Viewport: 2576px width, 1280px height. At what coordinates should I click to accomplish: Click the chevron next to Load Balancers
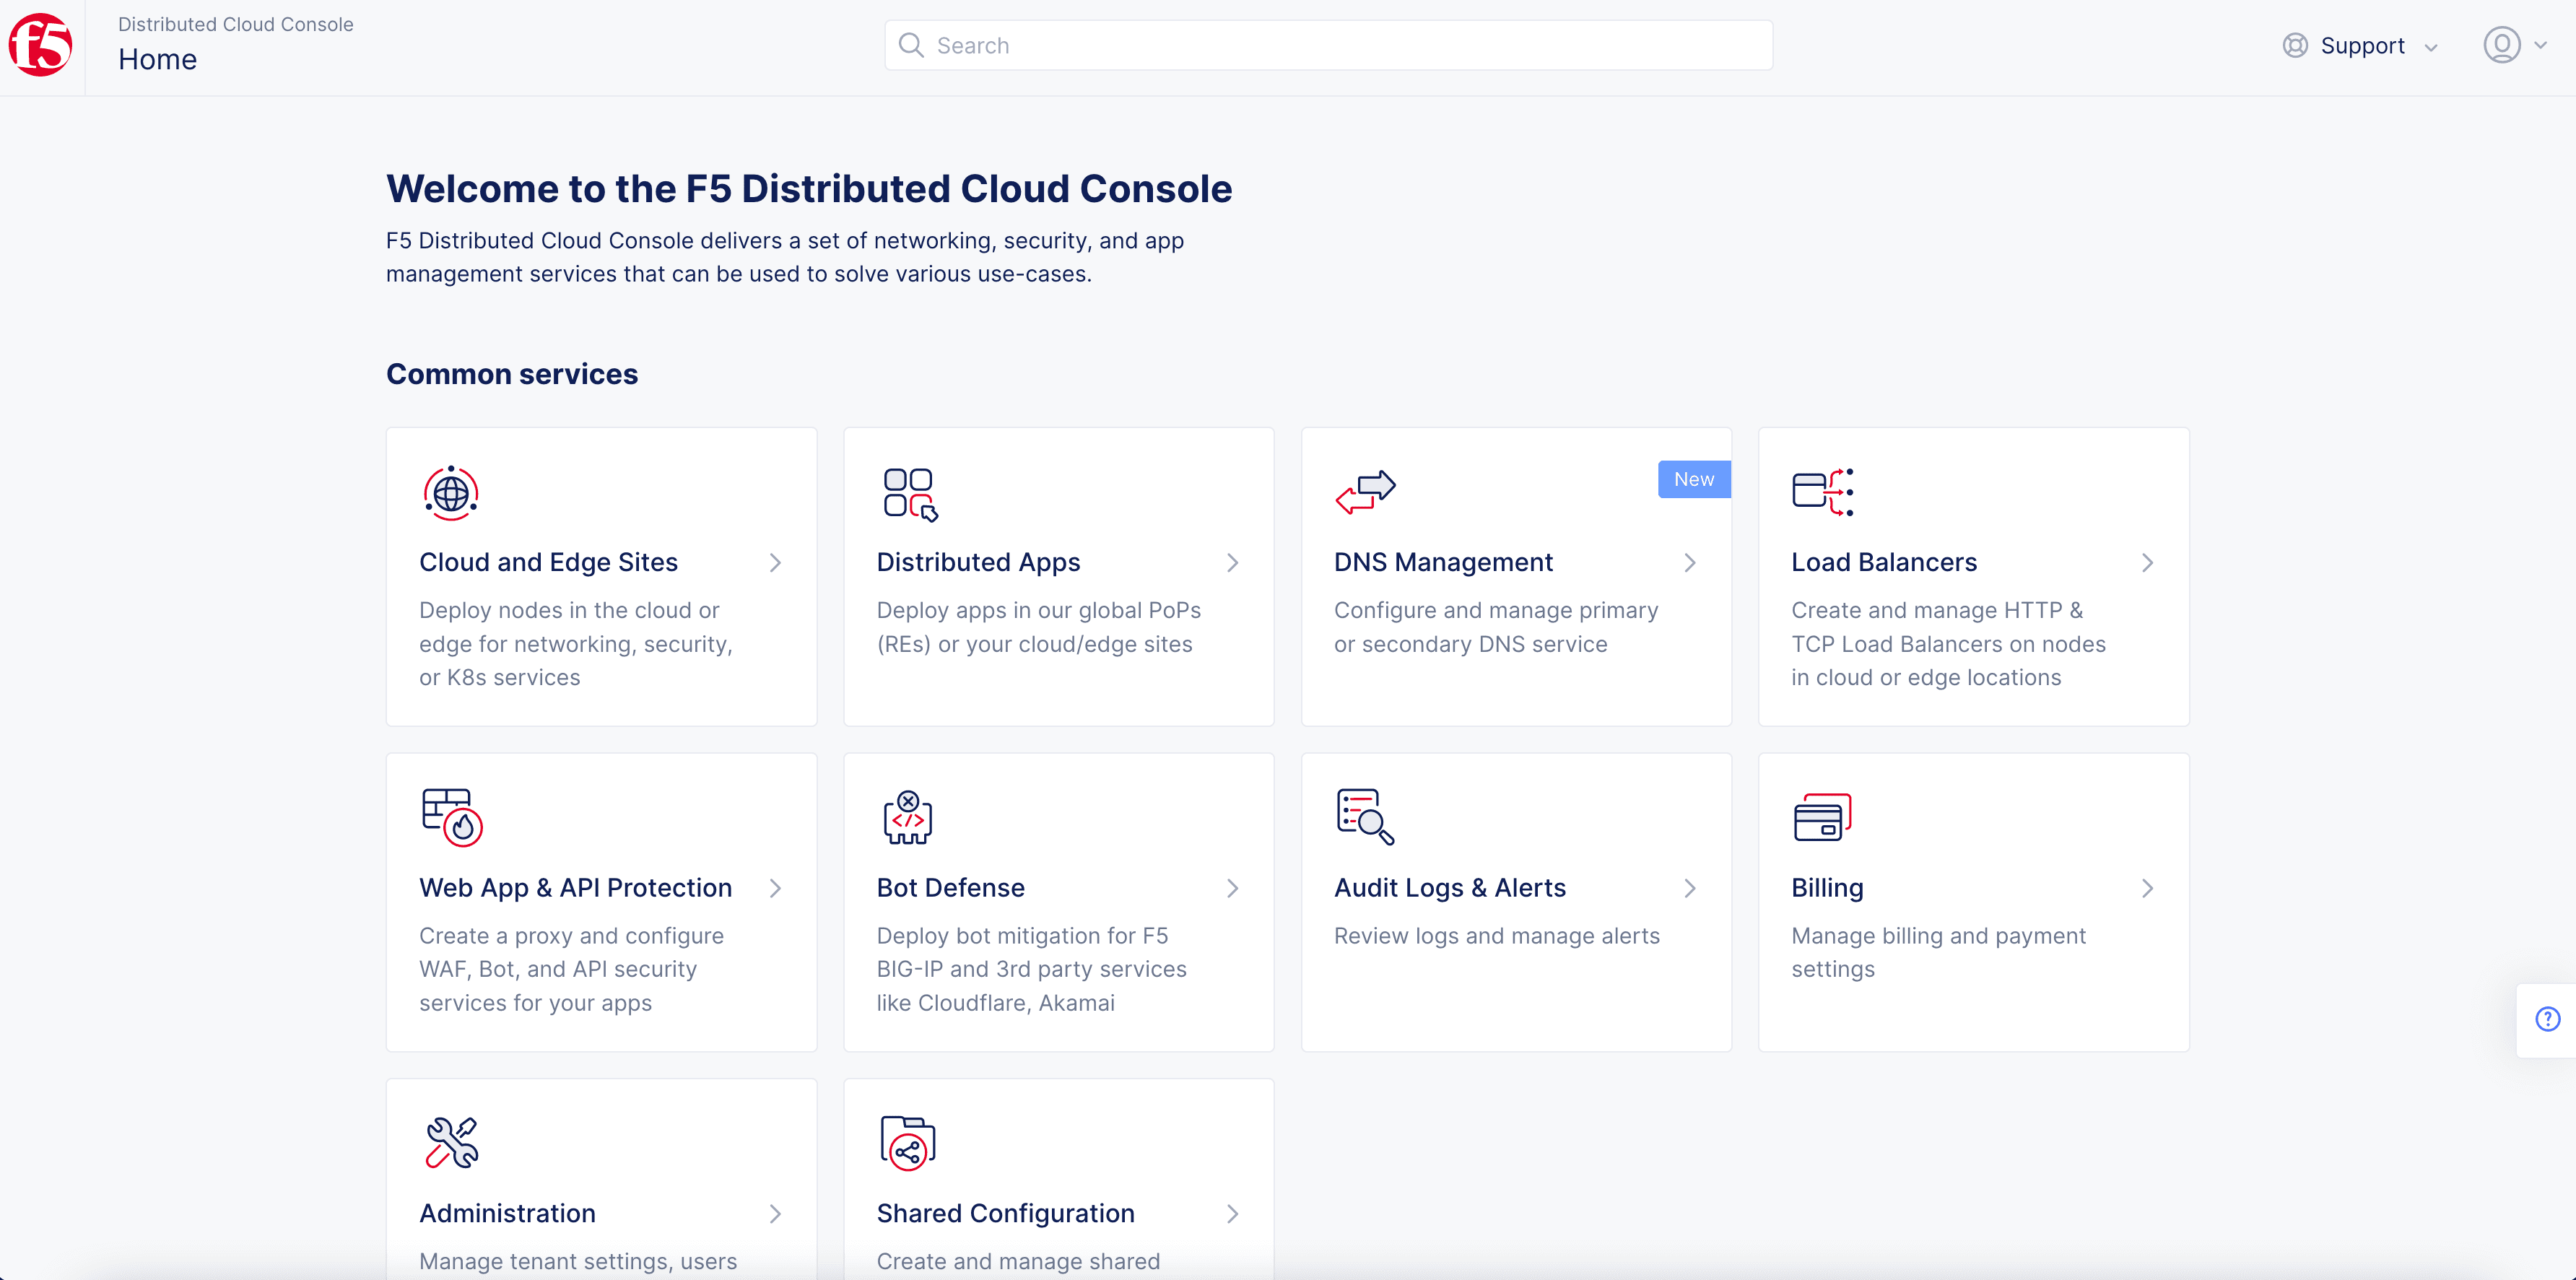coord(2147,563)
